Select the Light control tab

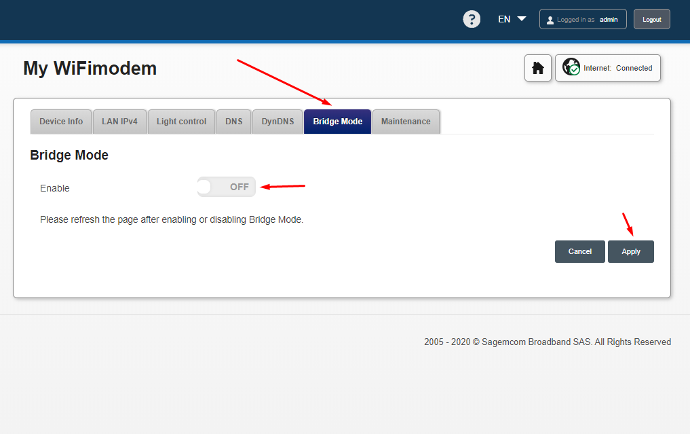pyautogui.click(x=181, y=122)
